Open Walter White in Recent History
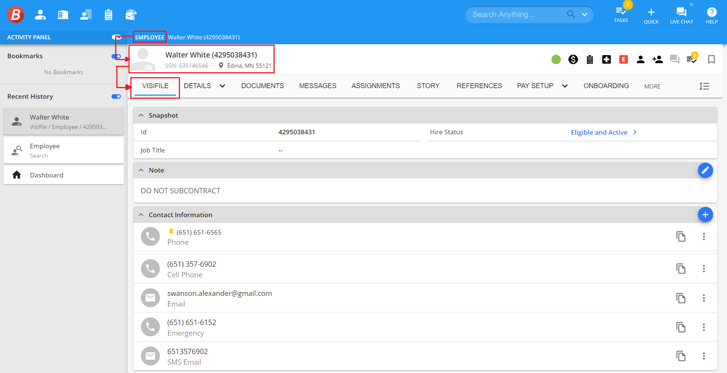Image resolution: width=727 pixels, height=373 pixels. (64, 121)
